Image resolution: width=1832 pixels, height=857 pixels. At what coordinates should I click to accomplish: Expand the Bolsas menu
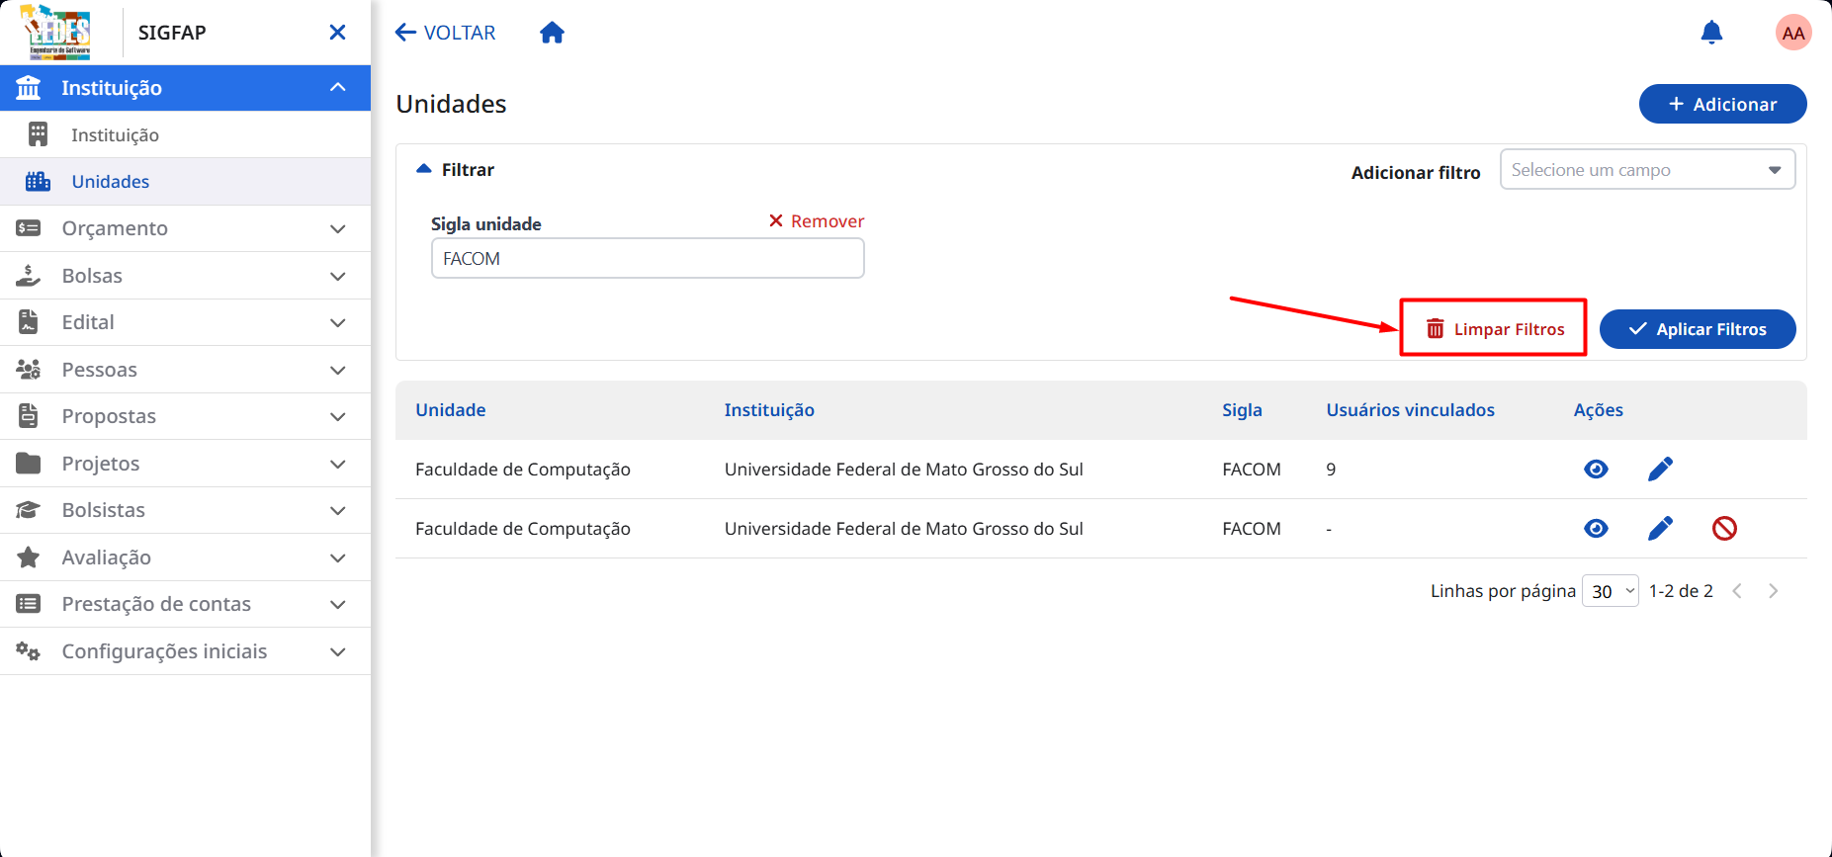click(185, 276)
